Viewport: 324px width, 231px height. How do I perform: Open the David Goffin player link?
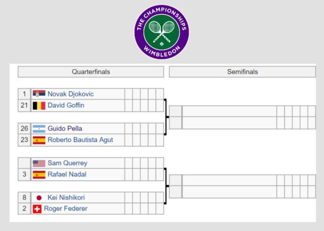pos(66,105)
